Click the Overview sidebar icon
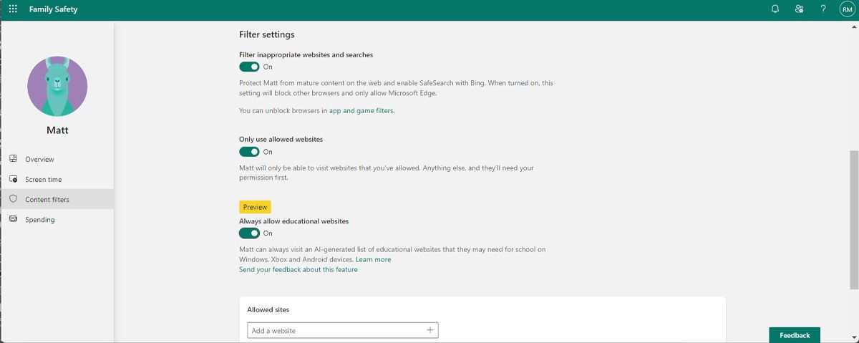The height and width of the screenshot is (343, 859). [x=13, y=159]
